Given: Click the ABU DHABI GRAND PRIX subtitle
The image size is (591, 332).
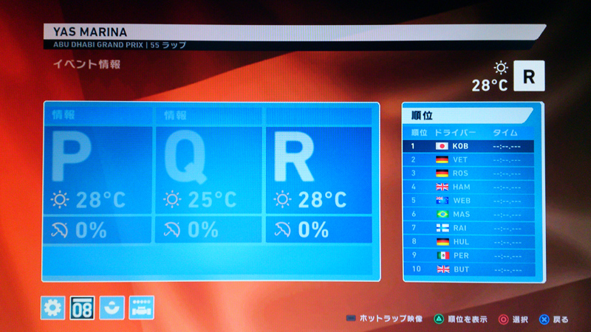Looking at the screenshot, I should (98, 45).
